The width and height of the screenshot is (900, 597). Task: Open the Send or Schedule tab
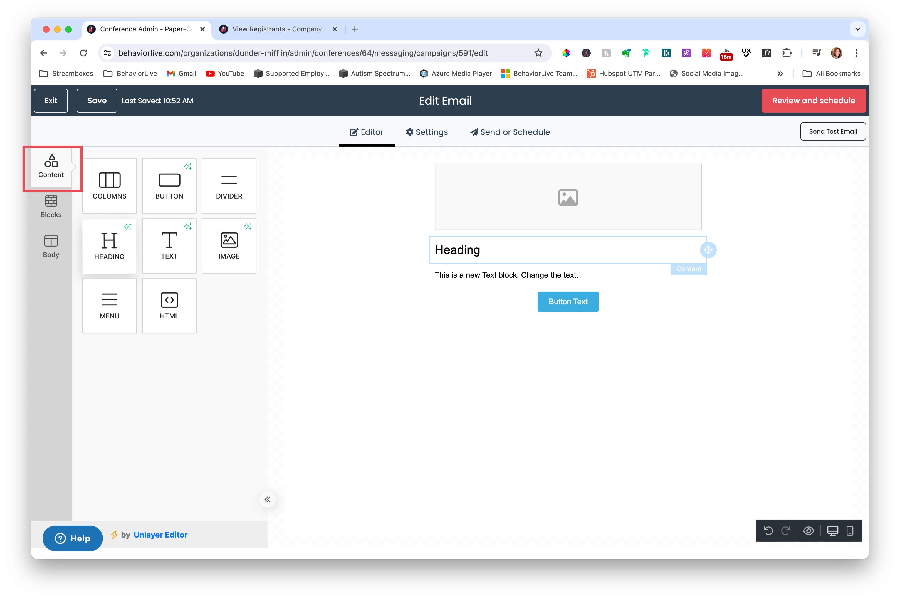click(x=510, y=132)
